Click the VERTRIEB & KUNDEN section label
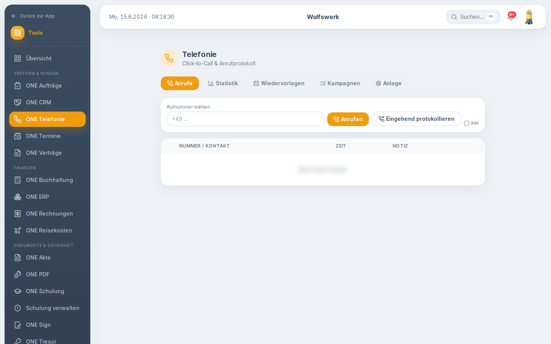This screenshot has width=551, height=344. [x=36, y=73]
